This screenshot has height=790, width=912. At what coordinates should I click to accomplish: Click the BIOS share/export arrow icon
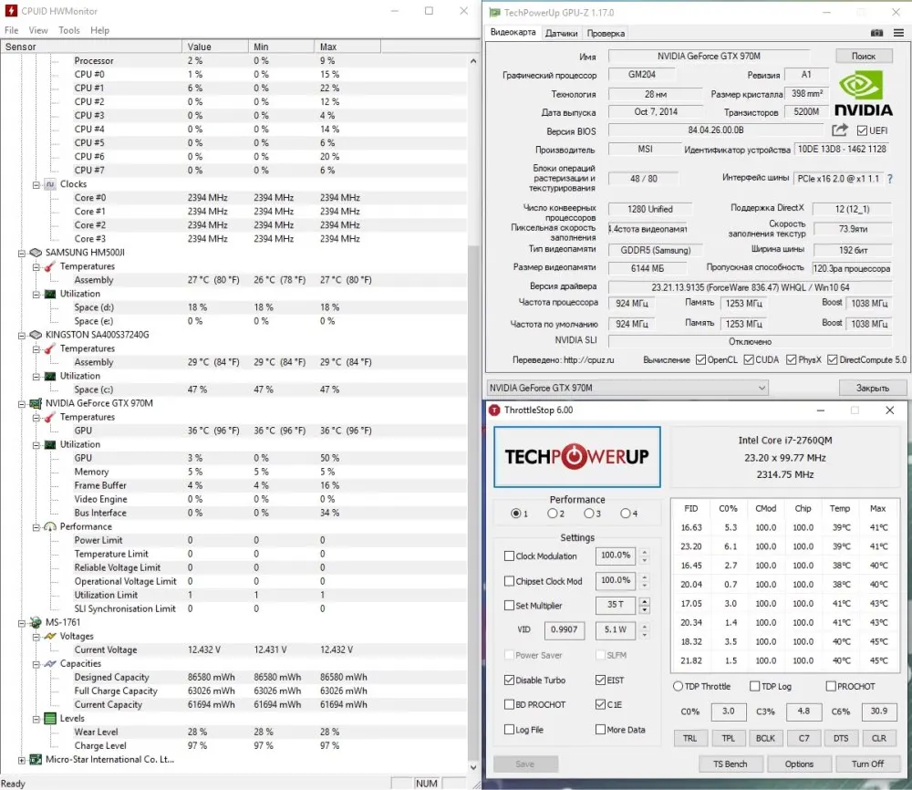coord(840,130)
